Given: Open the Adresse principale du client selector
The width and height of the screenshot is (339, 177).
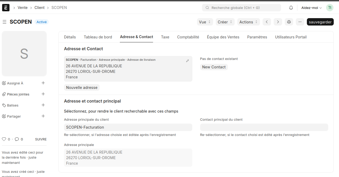Looking at the screenshot, I should pos(128,127).
